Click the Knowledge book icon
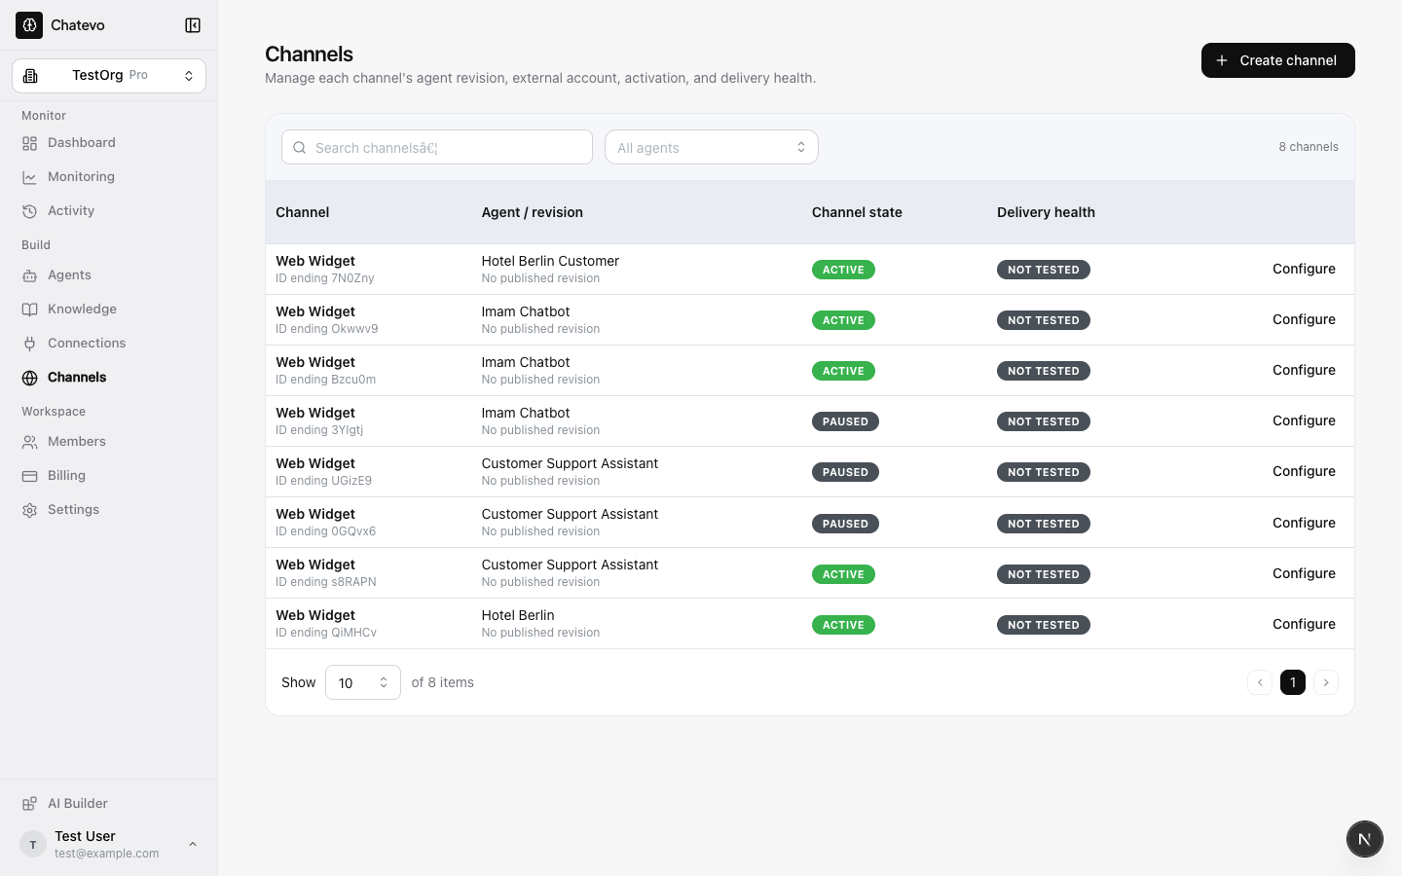 [30, 310]
